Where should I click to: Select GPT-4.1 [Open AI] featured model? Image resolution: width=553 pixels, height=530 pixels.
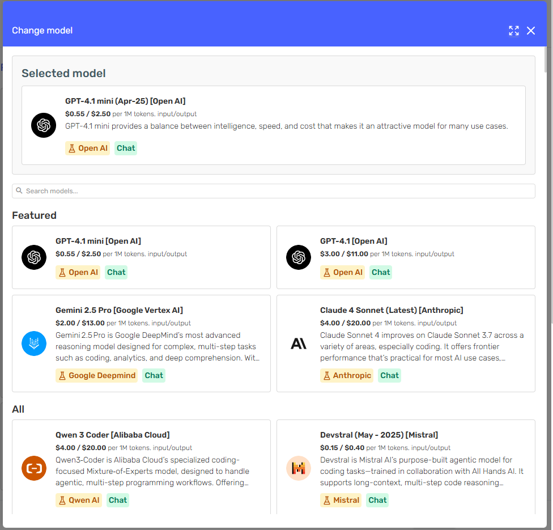tap(406, 257)
